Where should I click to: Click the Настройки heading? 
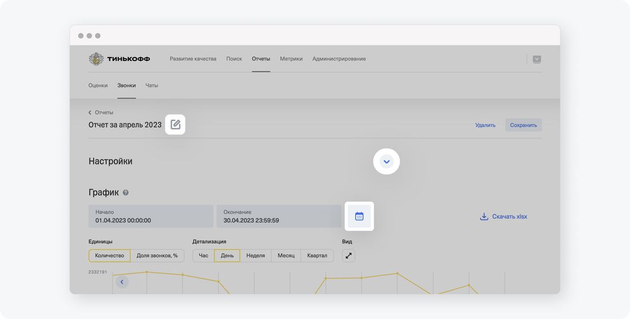(x=111, y=161)
